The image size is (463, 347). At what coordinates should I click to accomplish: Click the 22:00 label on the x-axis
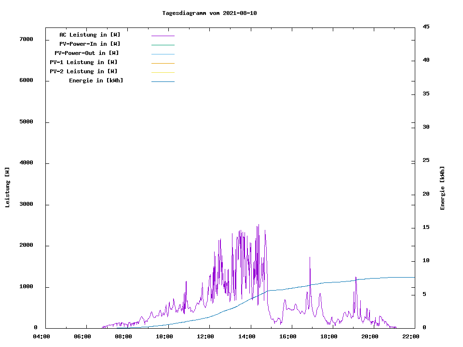[410, 336]
